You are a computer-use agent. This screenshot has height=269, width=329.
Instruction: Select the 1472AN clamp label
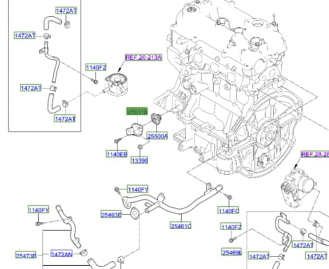pyautogui.click(x=62, y=254)
